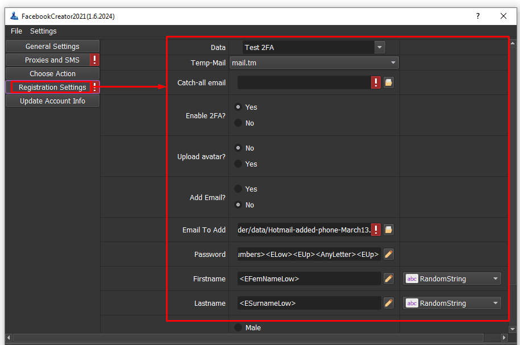Click the Password template field
Viewport: 520px width, 345px height.
(x=309, y=254)
